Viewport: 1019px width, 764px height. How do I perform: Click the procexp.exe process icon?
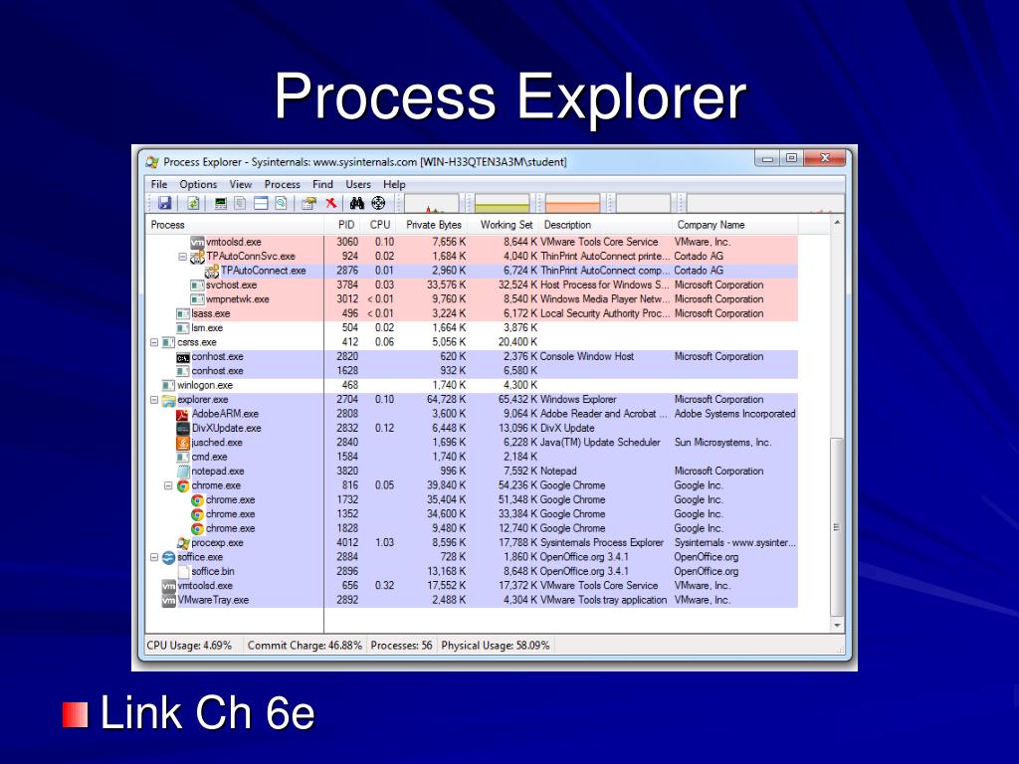click(x=183, y=543)
